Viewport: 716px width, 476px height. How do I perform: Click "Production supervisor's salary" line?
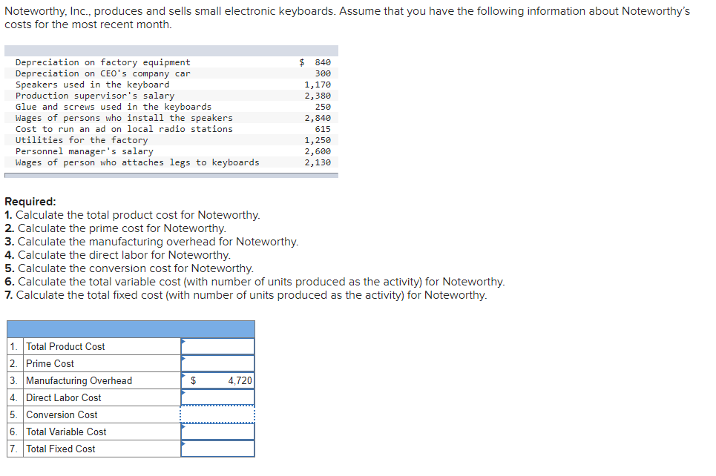95,96
